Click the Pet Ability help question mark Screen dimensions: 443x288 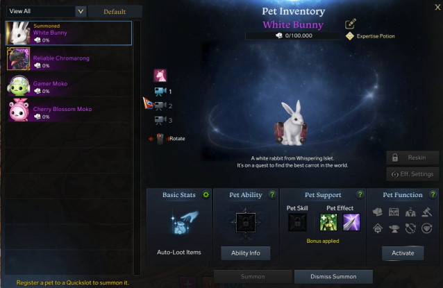(272, 194)
